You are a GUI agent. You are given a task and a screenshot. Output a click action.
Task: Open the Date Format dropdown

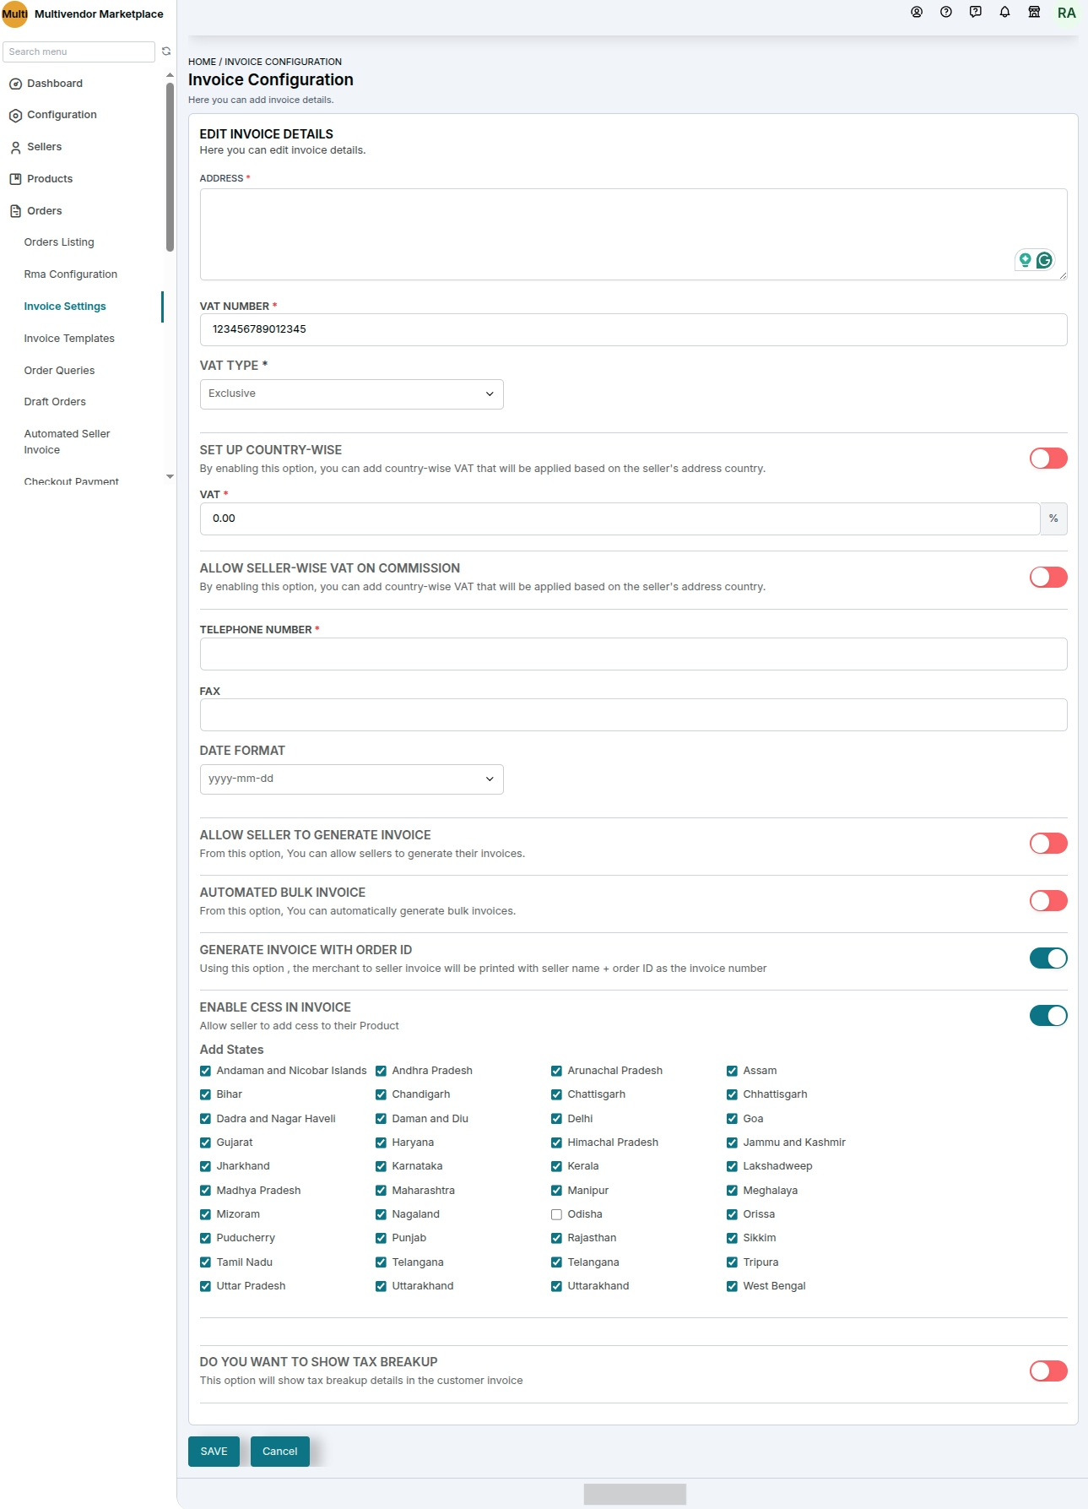click(x=351, y=779)
